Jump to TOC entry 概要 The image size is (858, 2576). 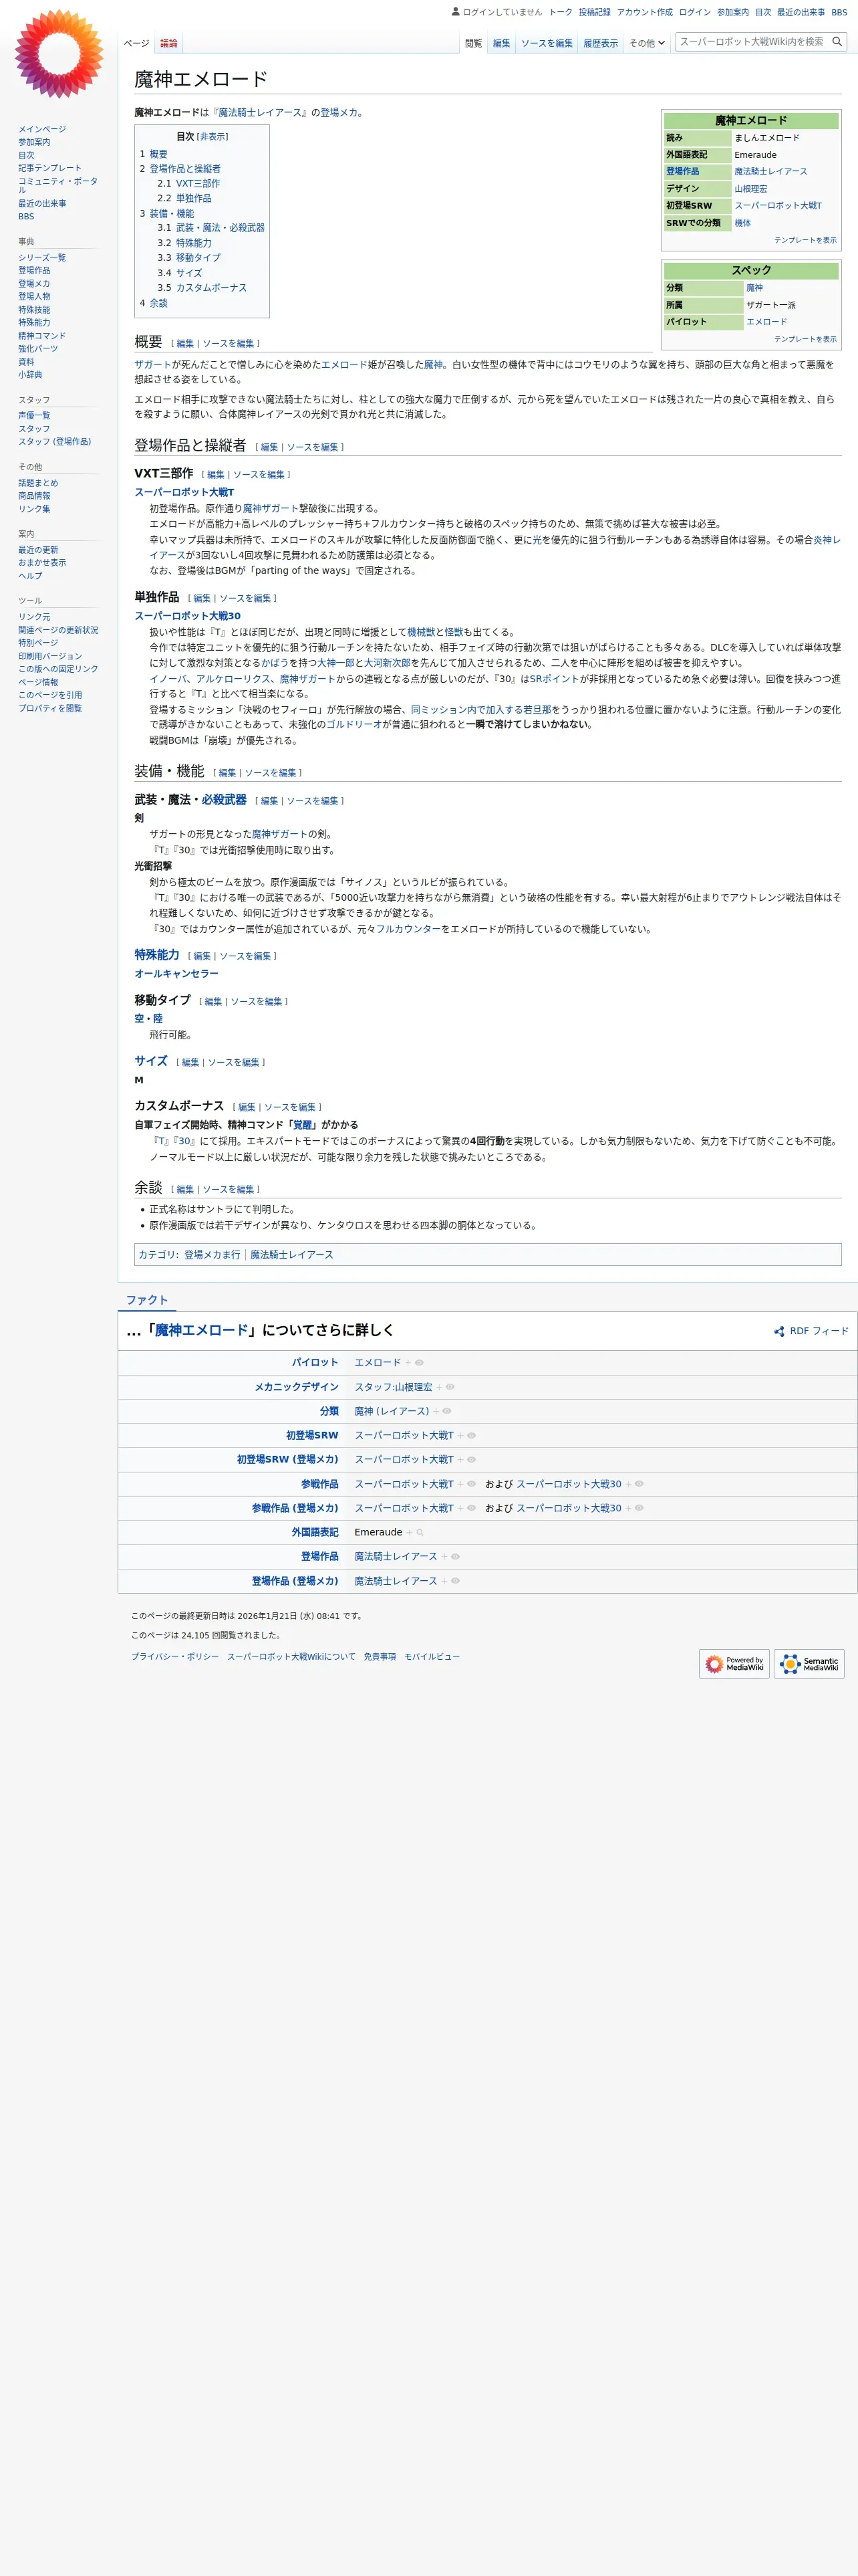[x=159, y=154]
